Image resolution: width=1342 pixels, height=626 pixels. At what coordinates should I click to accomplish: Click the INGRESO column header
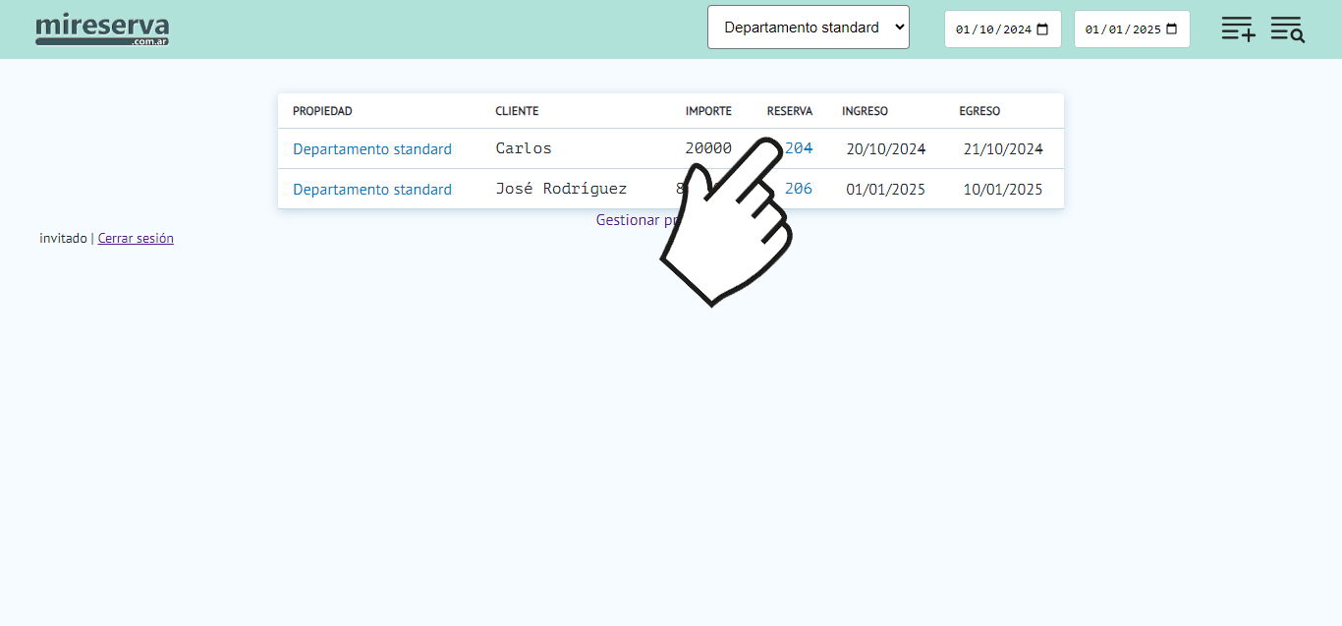pyautogui.click(x=865, y=111)
